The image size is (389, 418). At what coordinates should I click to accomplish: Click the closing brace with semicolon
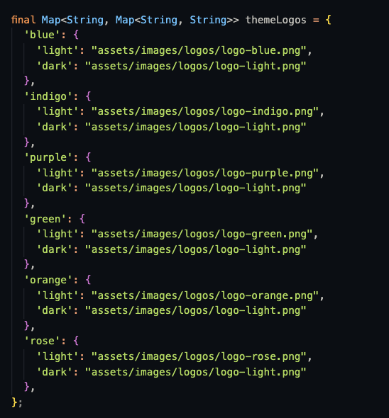[17, 402]
